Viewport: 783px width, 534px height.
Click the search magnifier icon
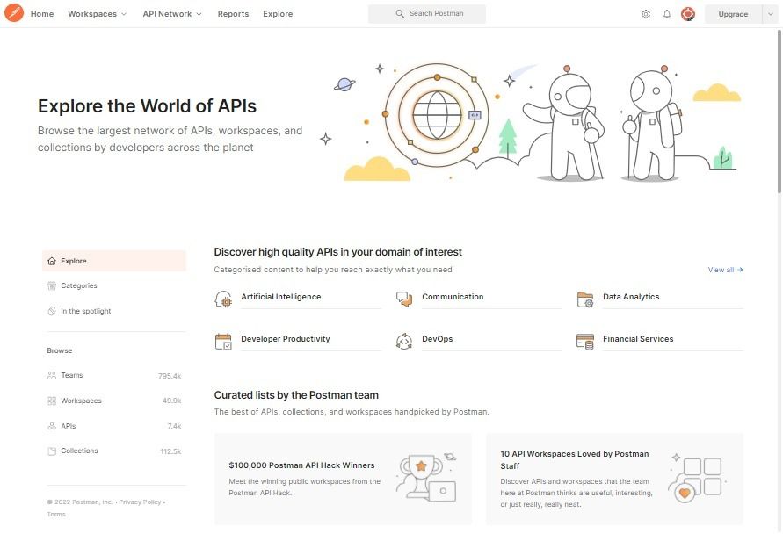400,13
